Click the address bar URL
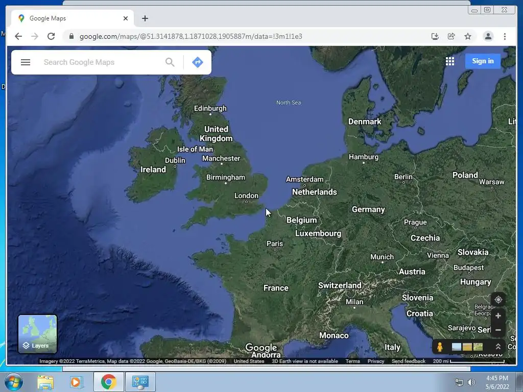 (x=191, y=36)
